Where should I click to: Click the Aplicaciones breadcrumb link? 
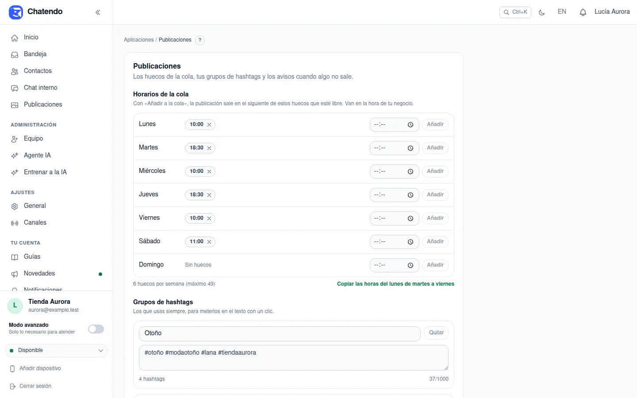point(138,40)
